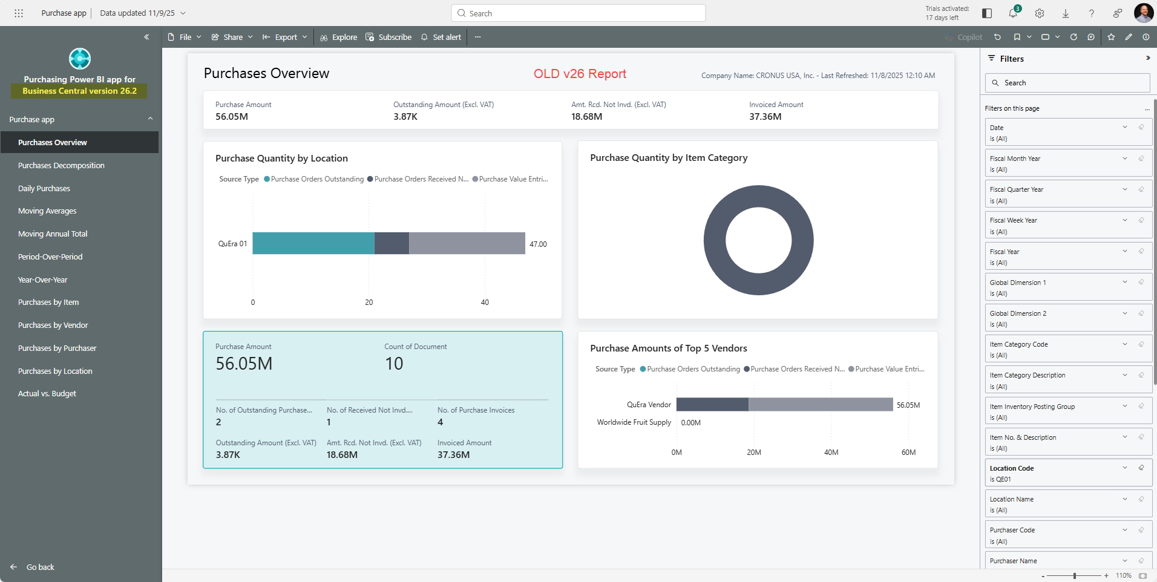
Task: Open the download icon in header
Action: click(x=1066, y=13)
